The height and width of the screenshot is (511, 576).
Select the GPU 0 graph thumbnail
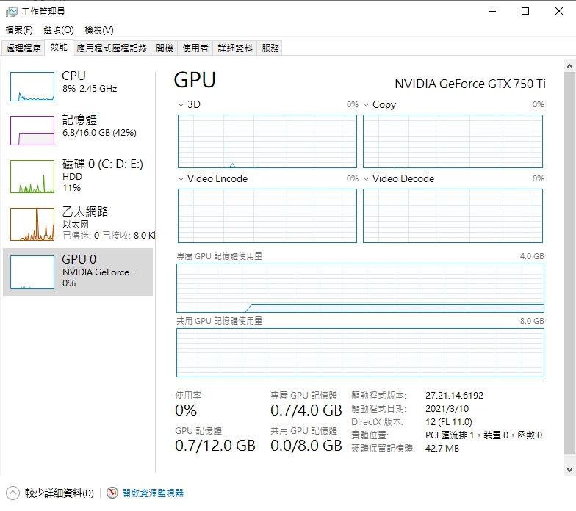click(x=32, y=272)
